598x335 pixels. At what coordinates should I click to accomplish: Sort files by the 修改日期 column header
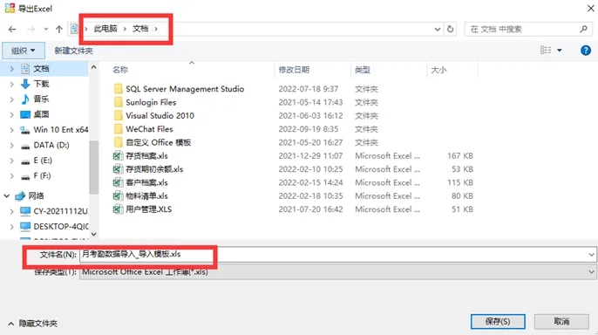point(294,70)
